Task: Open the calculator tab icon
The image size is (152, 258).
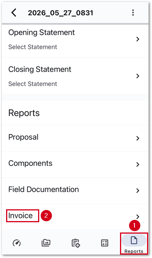Action: coord(105,243)
